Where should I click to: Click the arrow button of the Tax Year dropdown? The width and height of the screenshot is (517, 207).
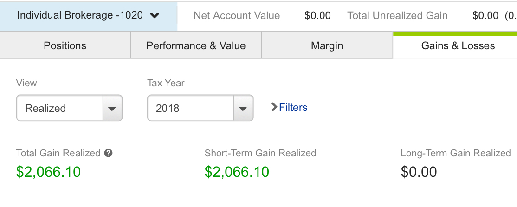point(243,108)
